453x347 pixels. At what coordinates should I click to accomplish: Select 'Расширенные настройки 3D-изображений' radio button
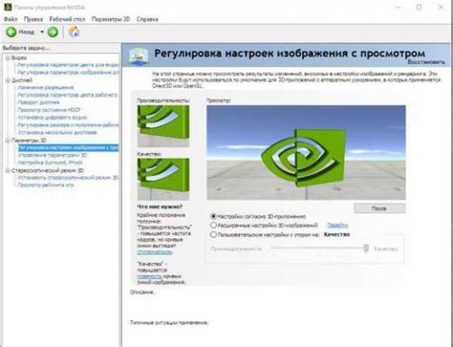pyautogui.click(x=213, y=226)
